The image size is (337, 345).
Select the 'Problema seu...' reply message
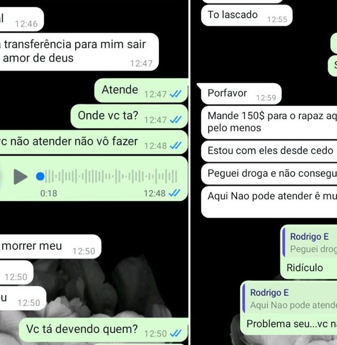[289, 308]
